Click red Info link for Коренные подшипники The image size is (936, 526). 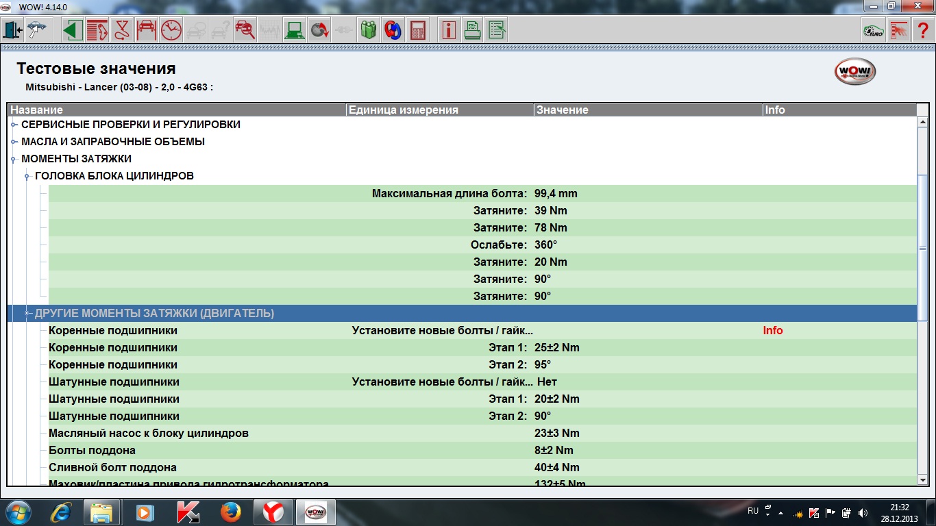click(772, 330)
